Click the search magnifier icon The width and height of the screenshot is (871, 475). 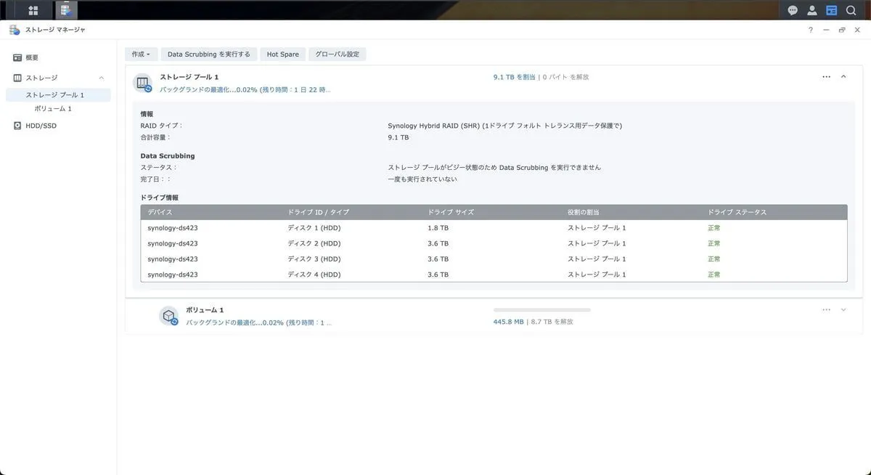pyautogui.click(x=851, y=10)
